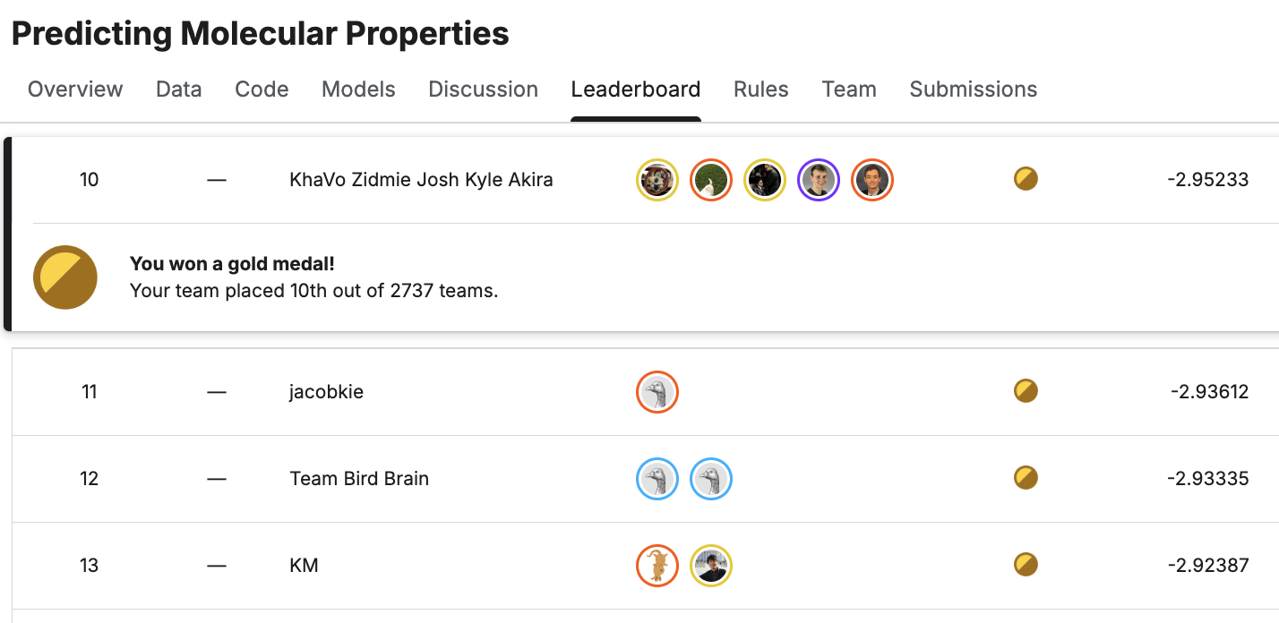Click the jacobkie team name
Screen dimensions: 1279x623
(x=326, y=392)
